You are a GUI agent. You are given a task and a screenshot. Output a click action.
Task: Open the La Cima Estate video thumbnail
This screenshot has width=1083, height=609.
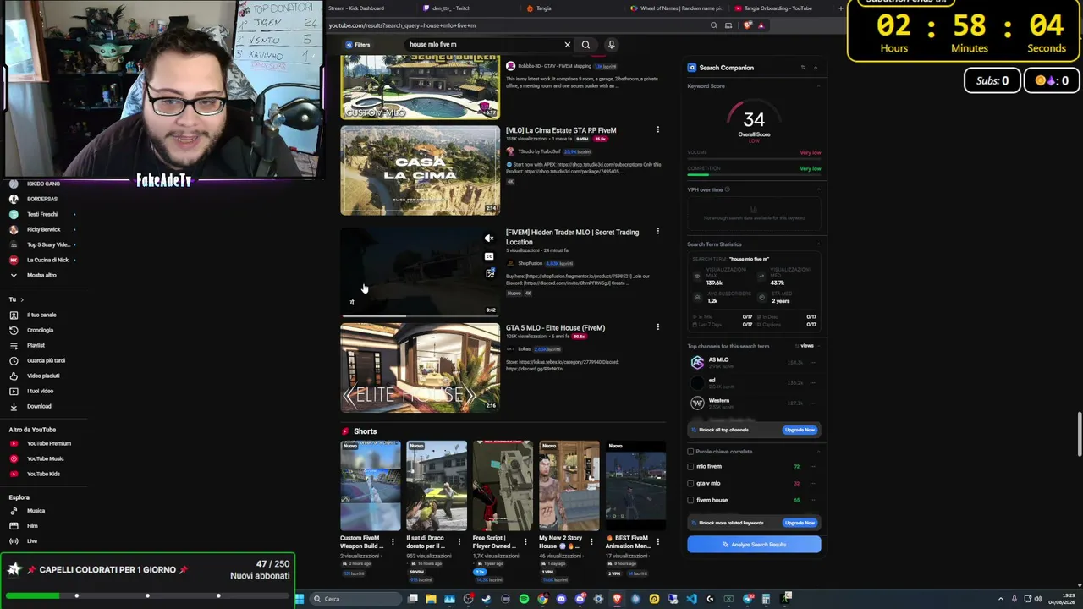click(420, 170)
